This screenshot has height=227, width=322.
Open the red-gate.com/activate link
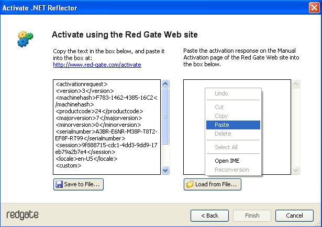click(x=97, y=65)
